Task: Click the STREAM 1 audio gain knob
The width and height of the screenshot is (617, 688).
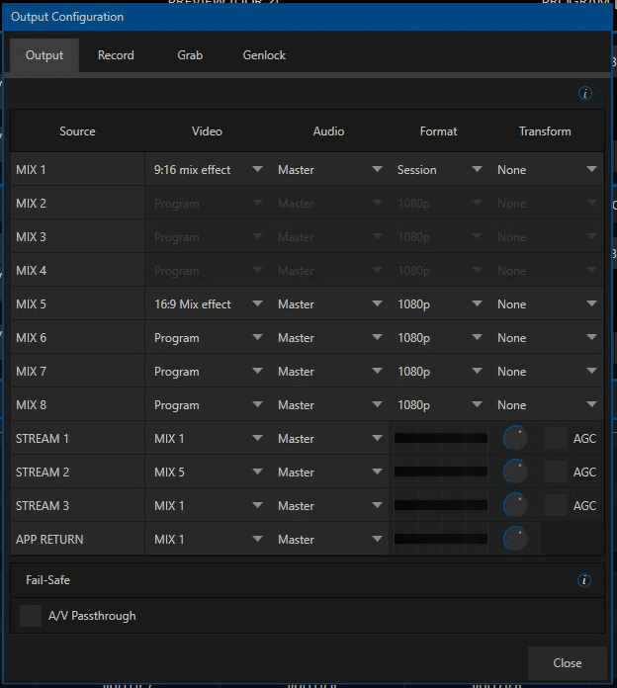Action: point(515,439)
